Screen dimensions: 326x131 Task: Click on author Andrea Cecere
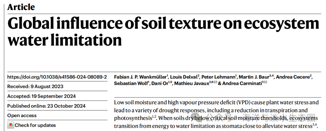[294, 77]
